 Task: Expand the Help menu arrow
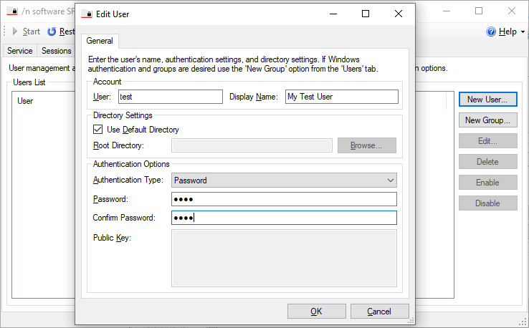pos(523,32)
